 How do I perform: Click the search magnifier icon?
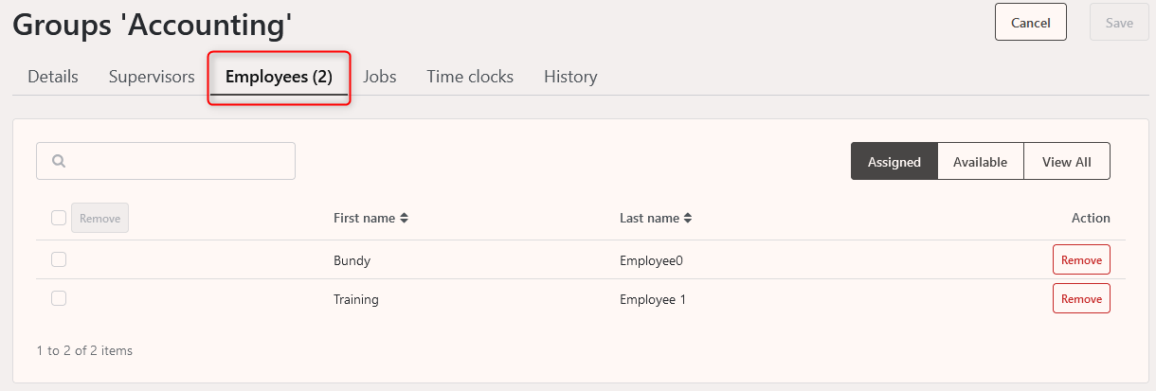point(59,161)
